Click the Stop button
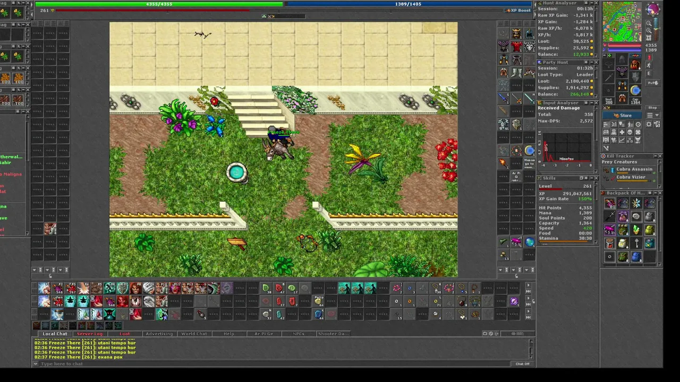The height and width of the screenshot is (382, 680). [653, 108]
